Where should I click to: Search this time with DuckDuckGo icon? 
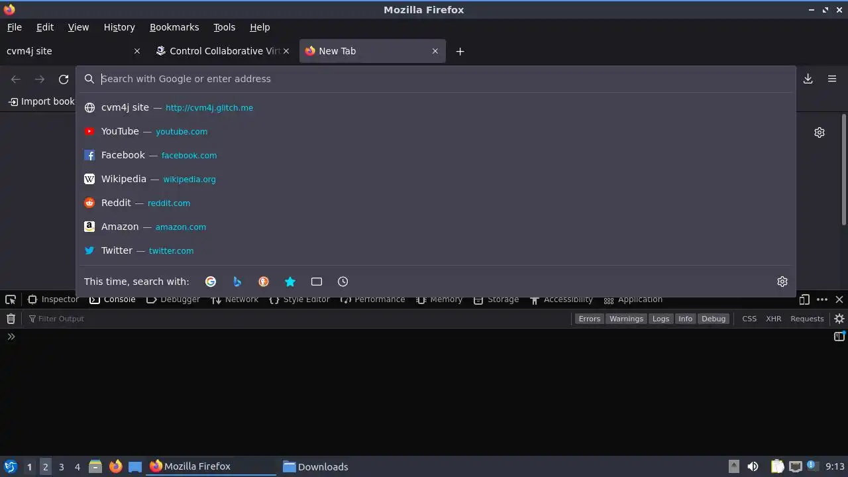click(264, 282)
